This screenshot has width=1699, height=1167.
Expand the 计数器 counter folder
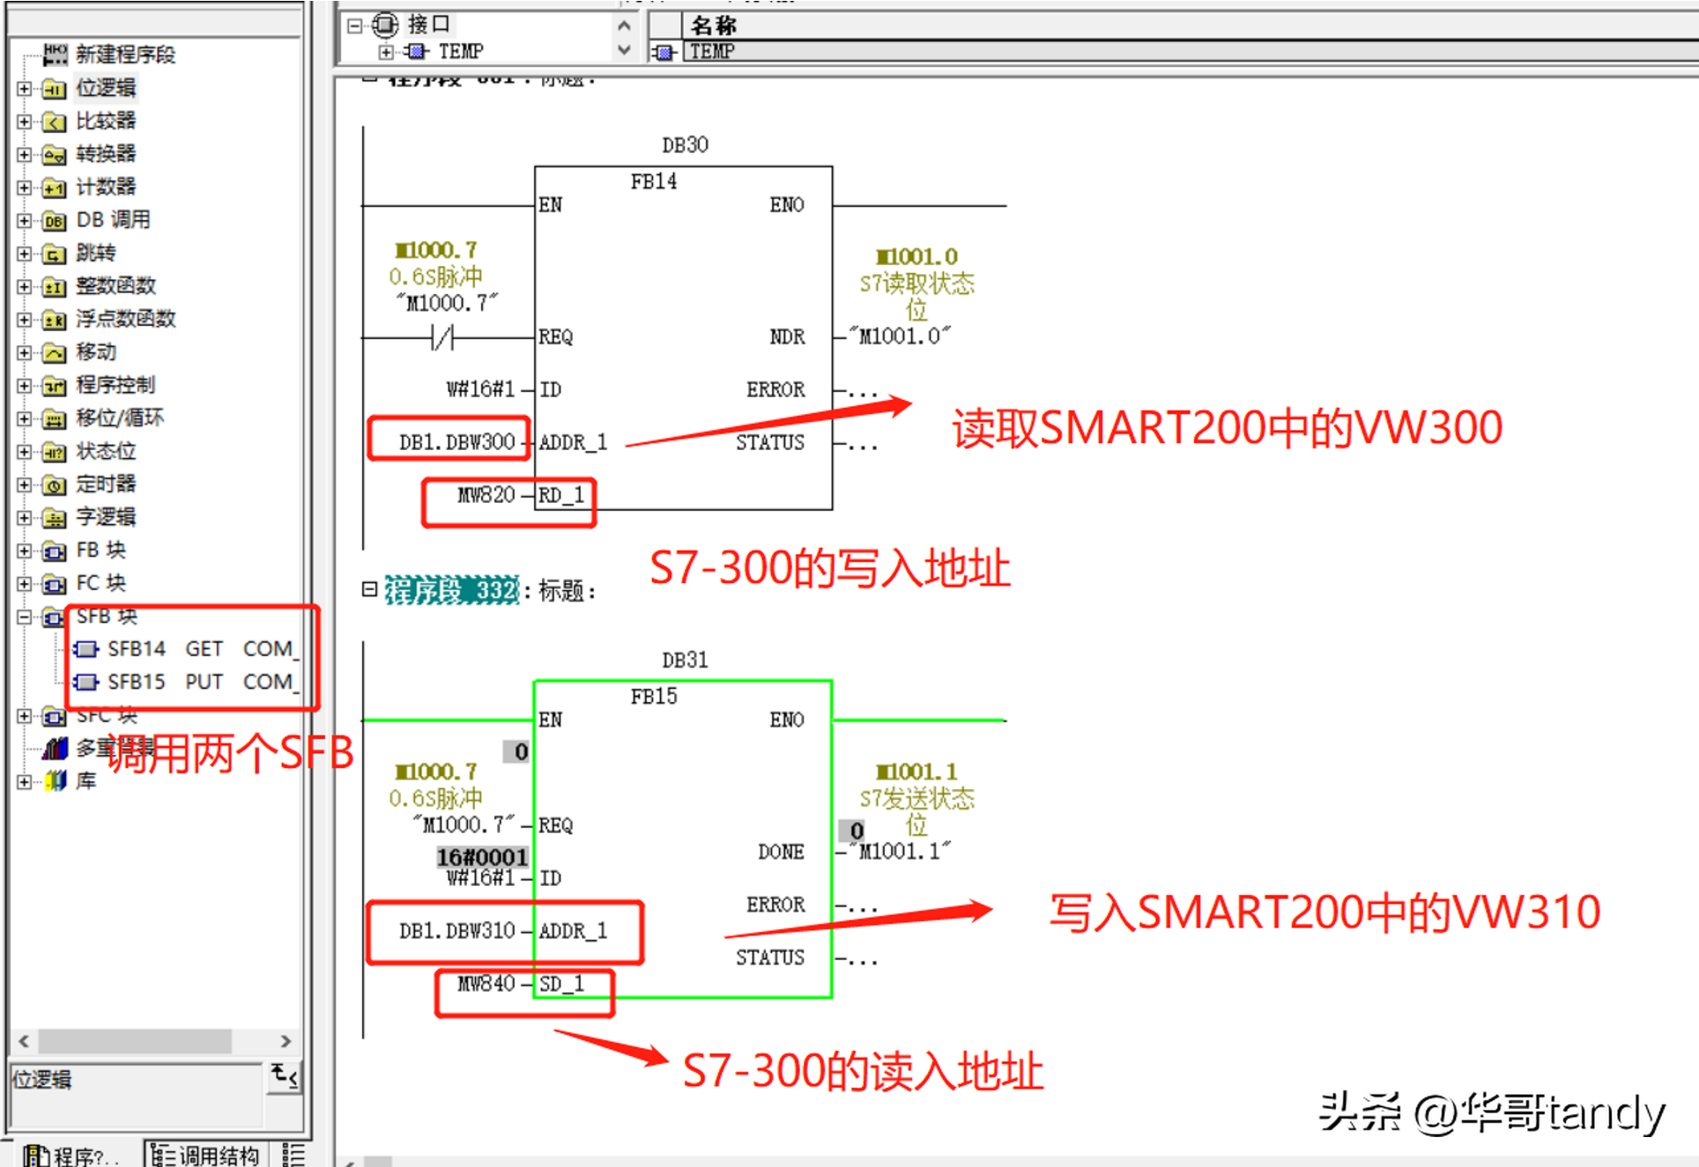coord(25,188)
